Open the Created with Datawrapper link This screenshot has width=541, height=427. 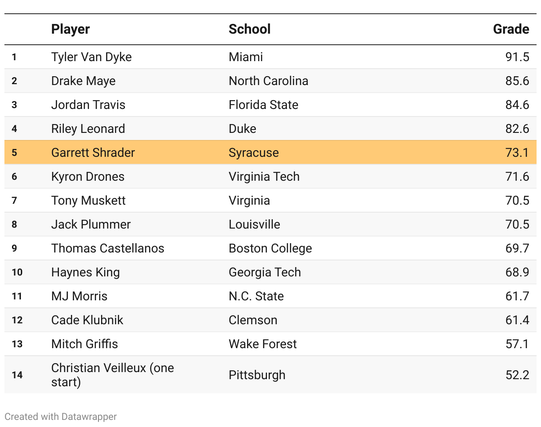tap(61, 417)
